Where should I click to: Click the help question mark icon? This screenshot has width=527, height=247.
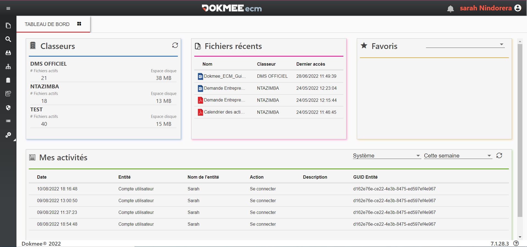coord(516,243)
